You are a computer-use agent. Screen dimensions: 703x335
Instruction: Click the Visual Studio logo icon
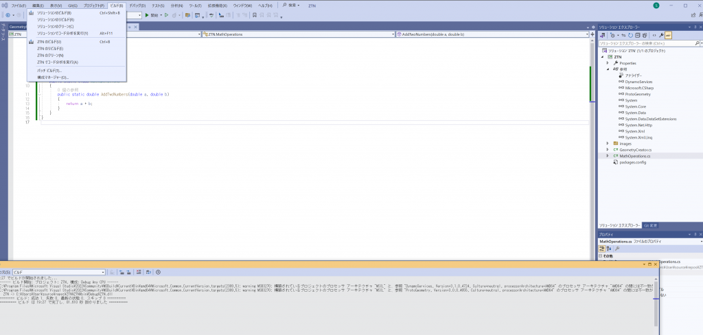tap(5, 5)
